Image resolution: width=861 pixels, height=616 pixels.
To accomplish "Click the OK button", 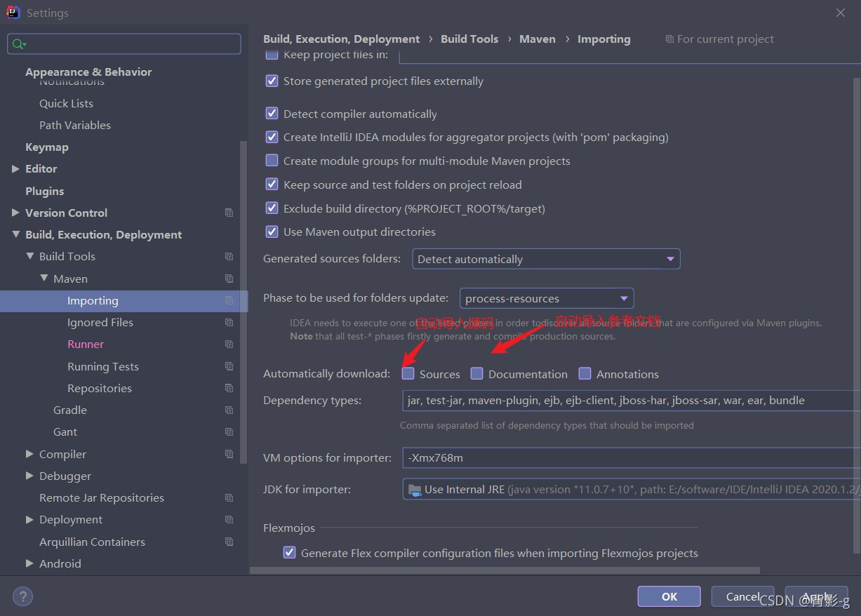I will (669, 596).
